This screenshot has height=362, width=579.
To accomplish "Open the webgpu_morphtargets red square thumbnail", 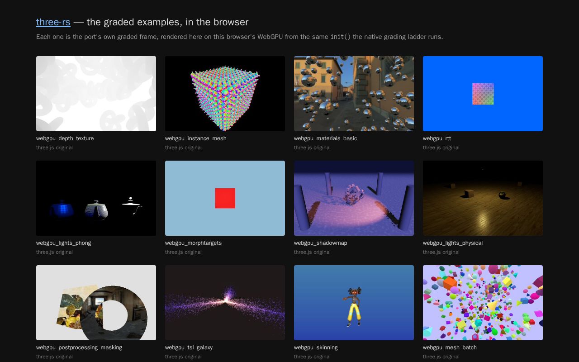I will [225, 198].
